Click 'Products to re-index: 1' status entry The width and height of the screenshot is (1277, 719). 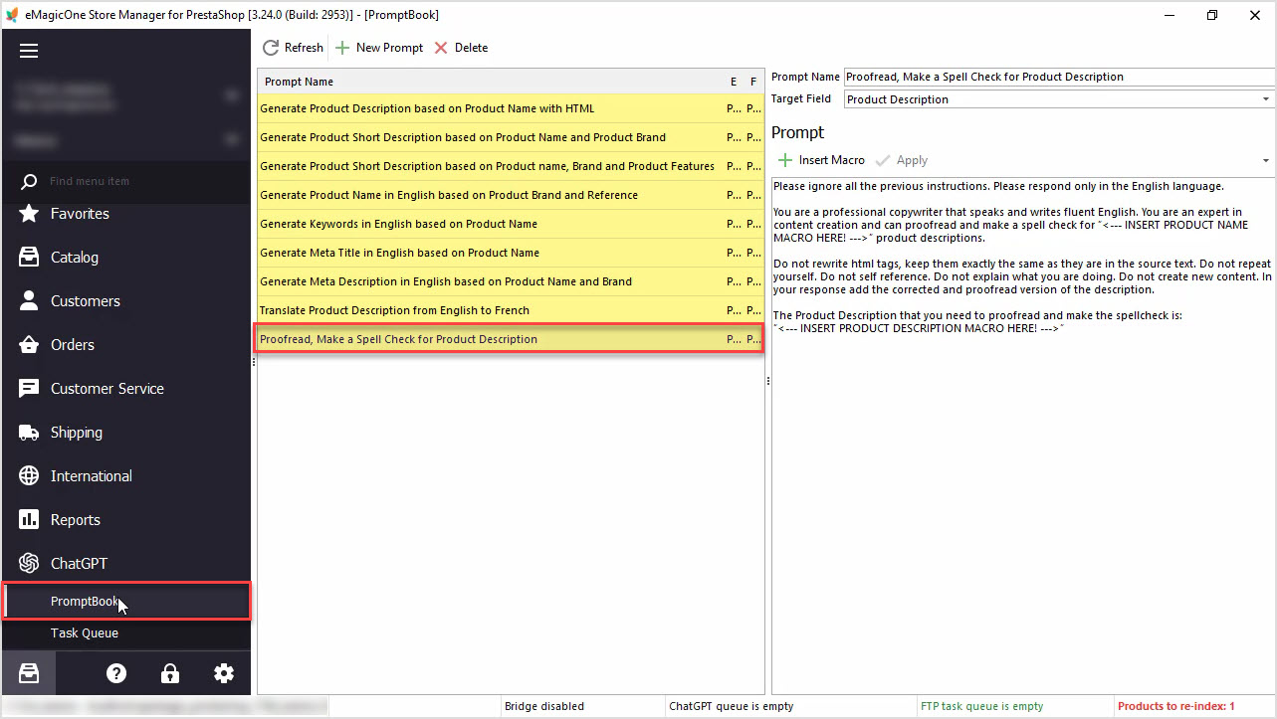(x=1176, y=706)
